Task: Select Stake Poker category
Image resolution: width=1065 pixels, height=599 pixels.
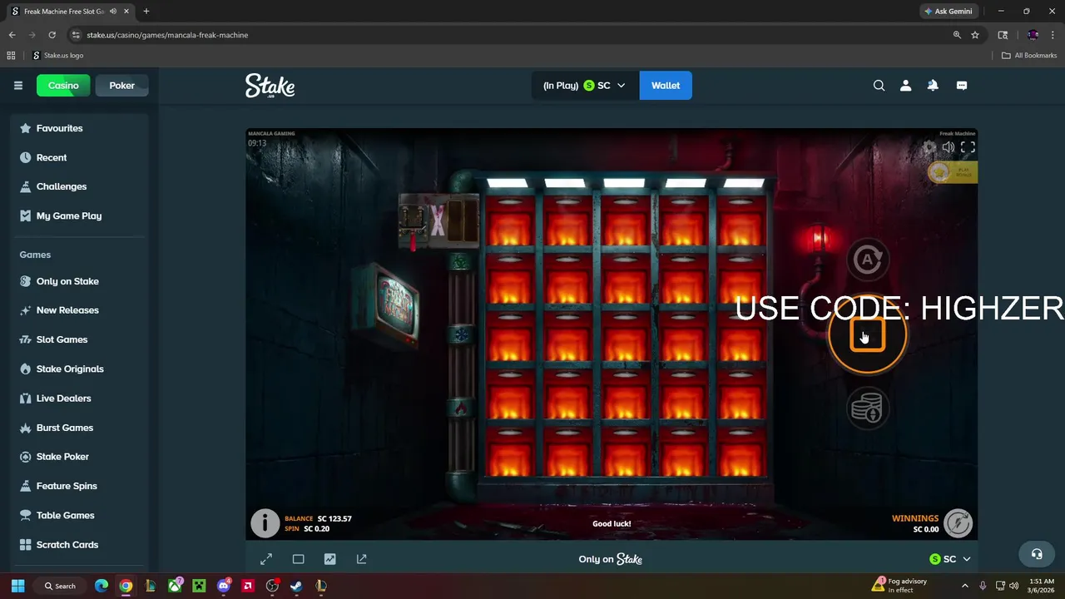Action: 79,457
